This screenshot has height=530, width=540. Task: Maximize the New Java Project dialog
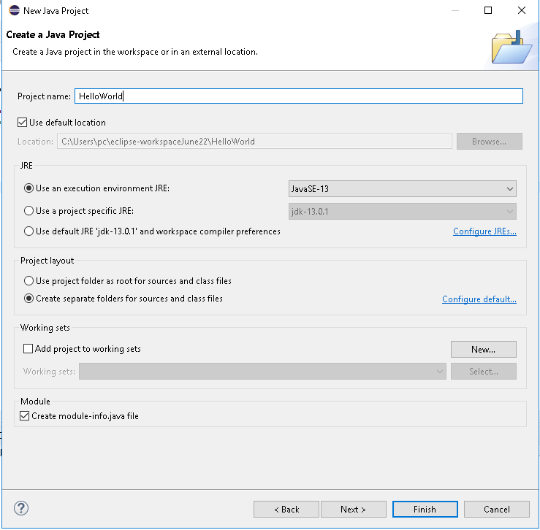click(x=487, y=10)
